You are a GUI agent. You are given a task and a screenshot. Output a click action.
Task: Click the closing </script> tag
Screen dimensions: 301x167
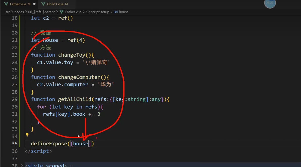point(38,151)
